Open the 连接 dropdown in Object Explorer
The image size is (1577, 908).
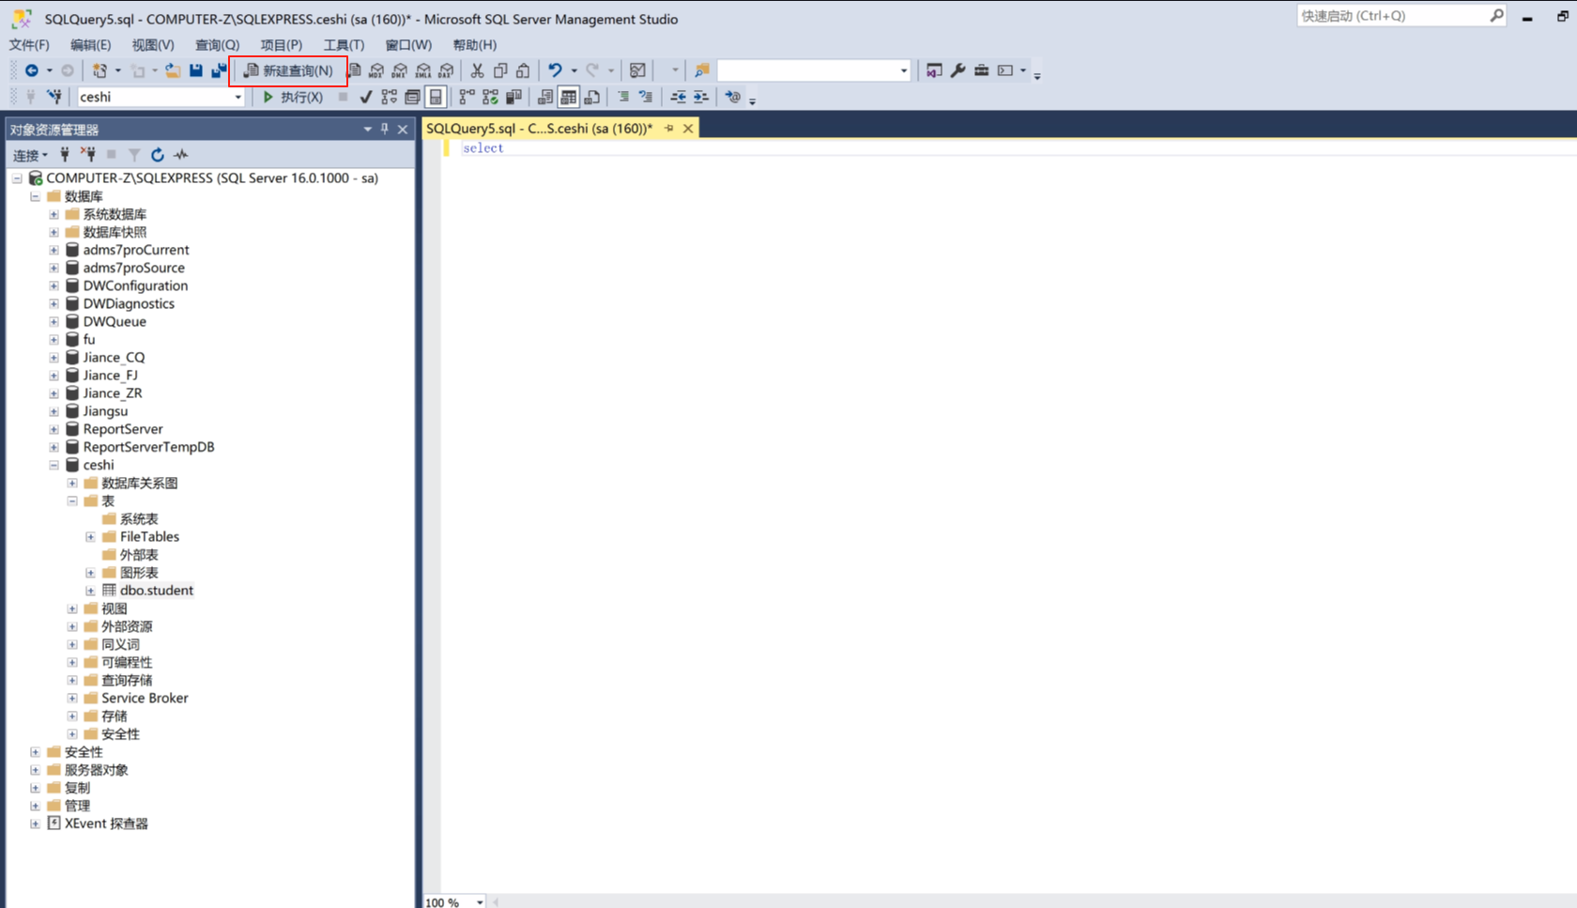coord(30,155)
